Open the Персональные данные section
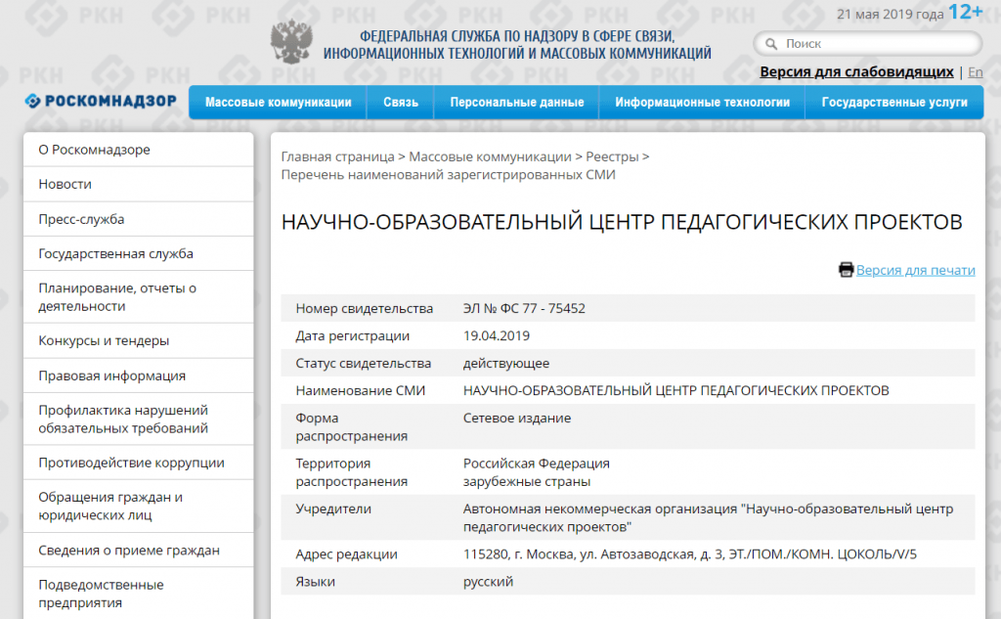The height and width of the screenshot is (619, 1001). (515, 102)
